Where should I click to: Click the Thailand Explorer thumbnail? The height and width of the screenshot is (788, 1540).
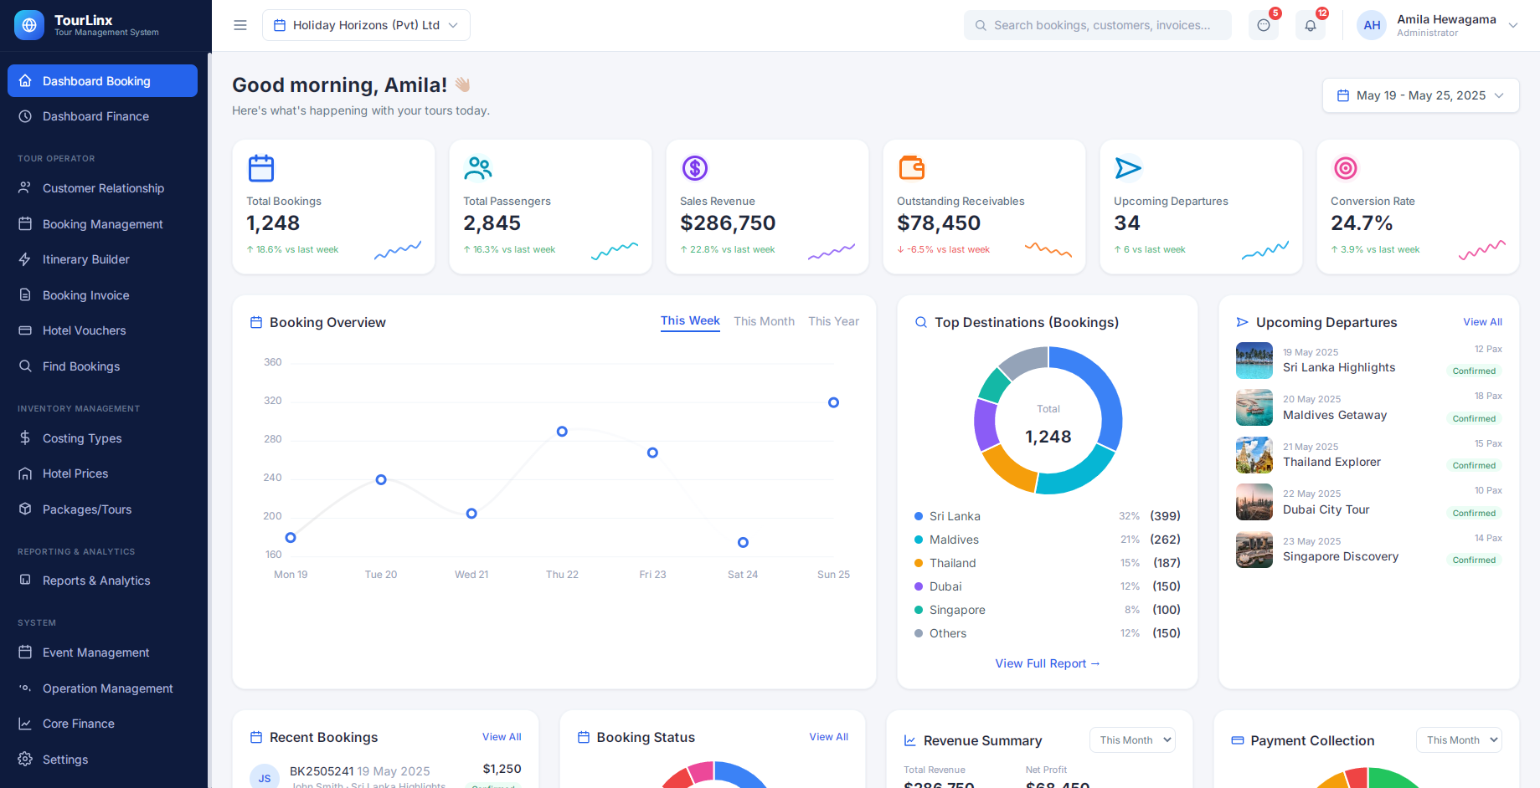[1254, 455]
